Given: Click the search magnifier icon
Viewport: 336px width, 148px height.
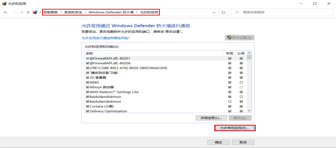Looking at the screenshot, I should tap(237, 12).
